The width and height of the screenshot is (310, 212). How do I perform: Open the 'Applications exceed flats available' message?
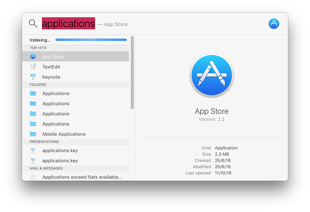click(76, 177)
